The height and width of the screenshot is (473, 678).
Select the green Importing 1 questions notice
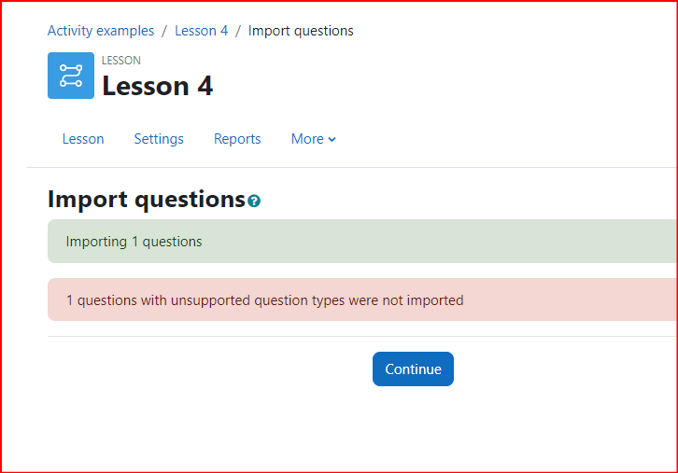click(362, 241)
